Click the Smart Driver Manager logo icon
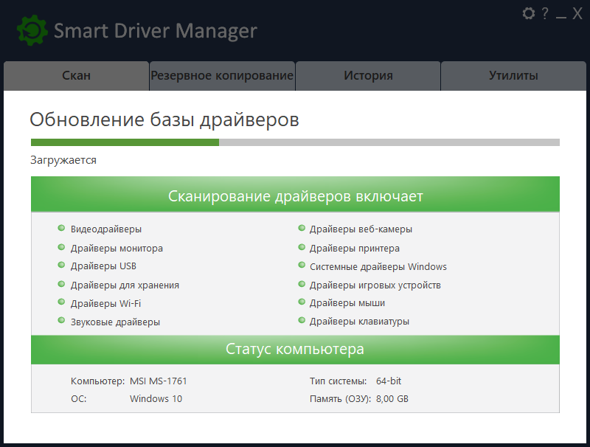The height and width of the screenshot is (447, 590). pyautogui.click(x=32, y=31)
